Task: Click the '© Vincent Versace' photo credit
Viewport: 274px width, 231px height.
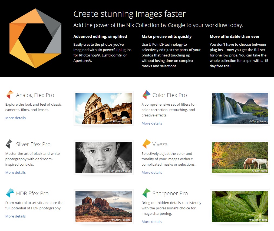Action: point(119,170)
